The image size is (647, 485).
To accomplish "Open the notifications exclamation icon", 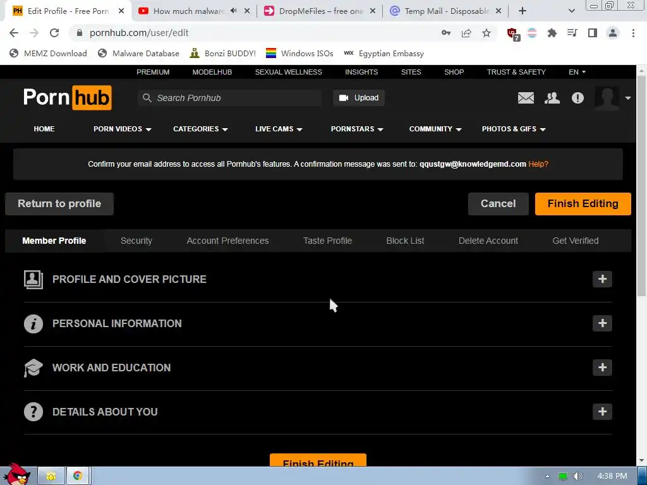I will [577, 98].
